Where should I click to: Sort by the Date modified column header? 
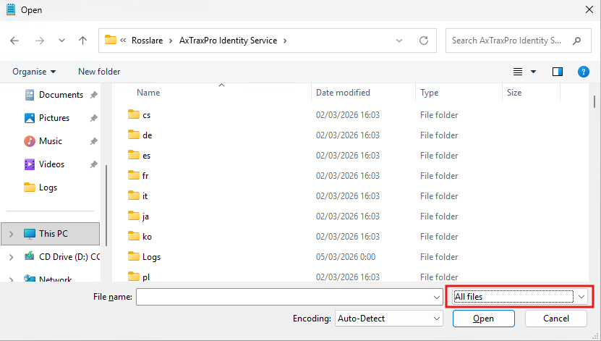343,93
